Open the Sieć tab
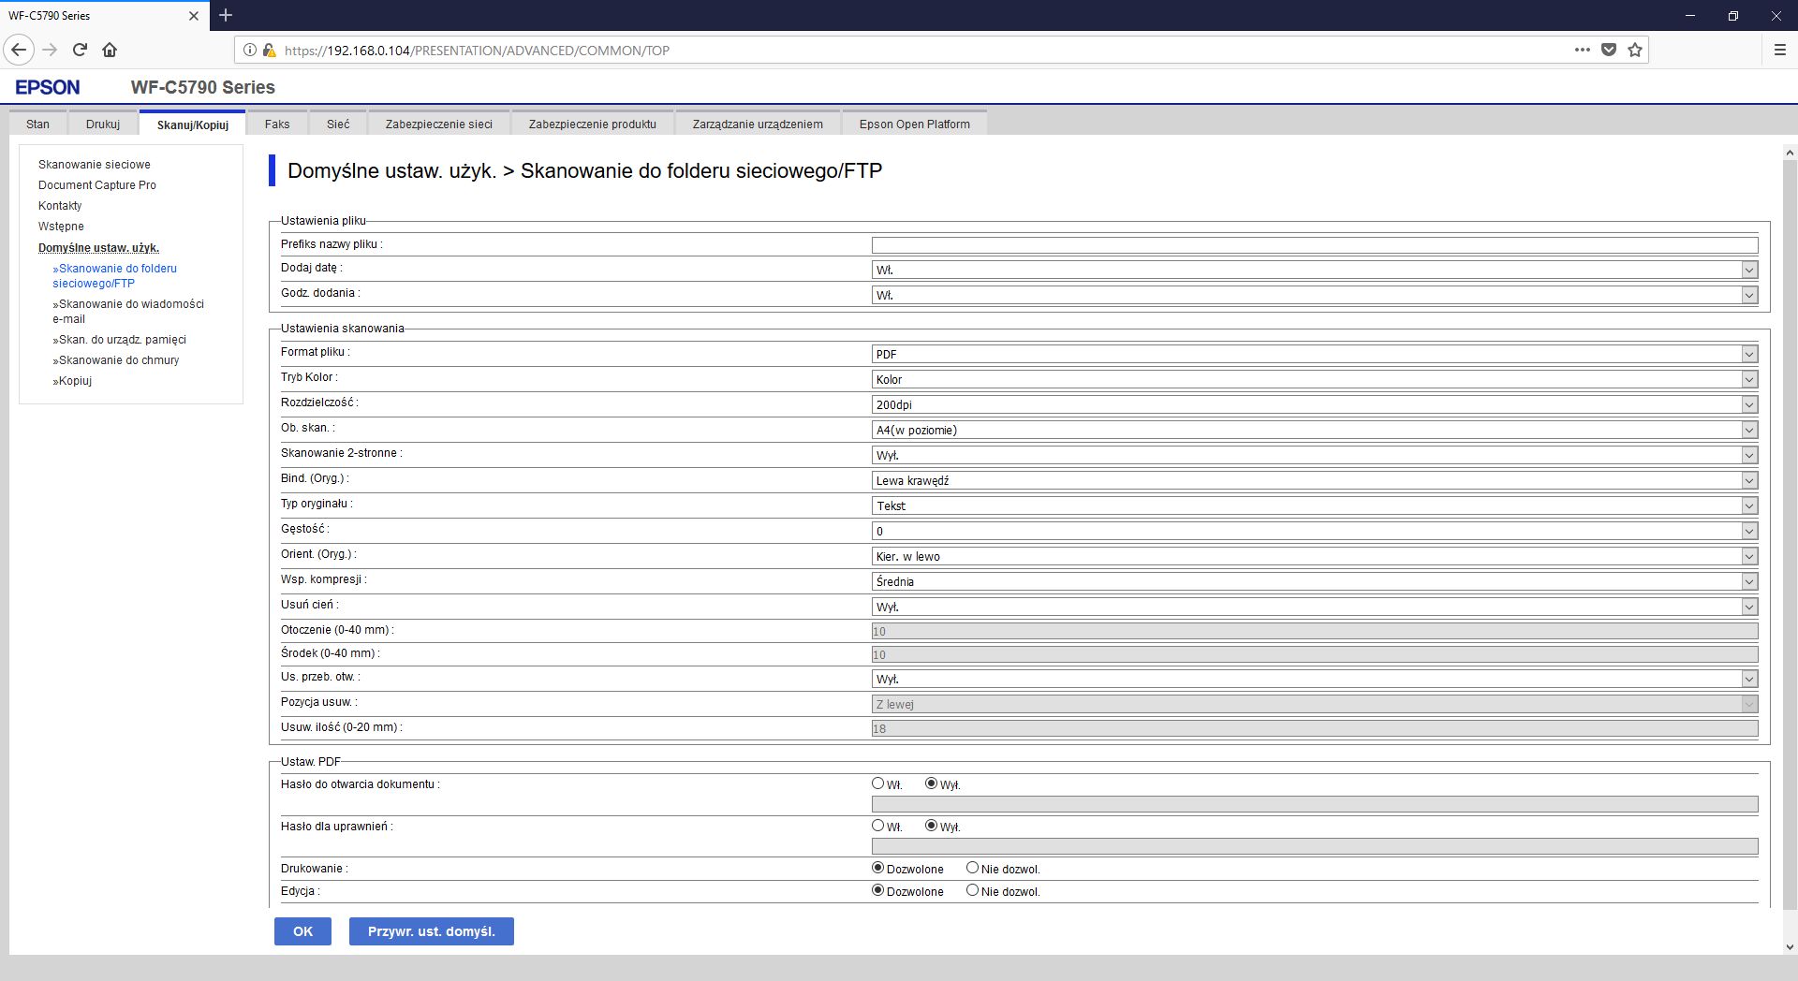1798x981 pixels. coord(338,124)
